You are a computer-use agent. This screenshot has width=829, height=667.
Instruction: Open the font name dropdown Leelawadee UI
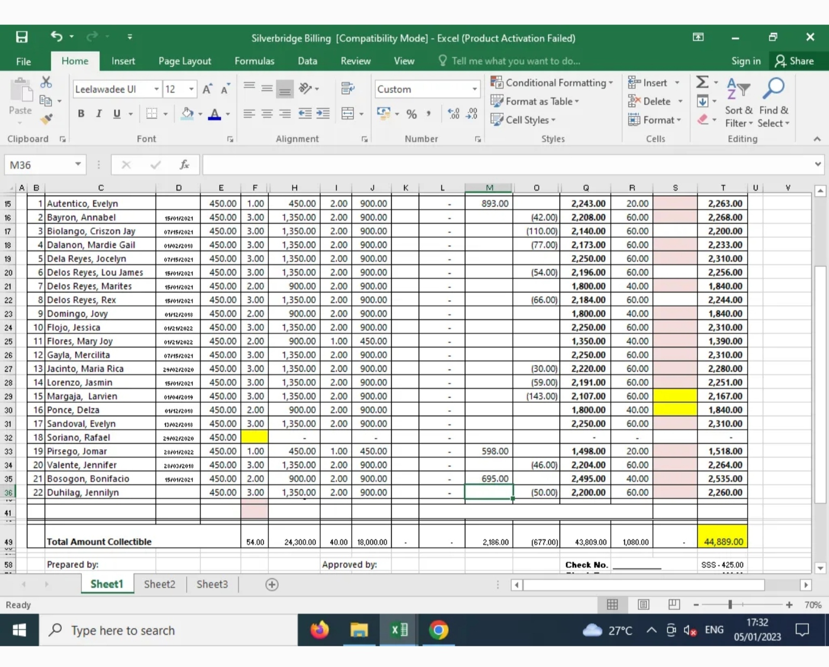tap(156, 89)
